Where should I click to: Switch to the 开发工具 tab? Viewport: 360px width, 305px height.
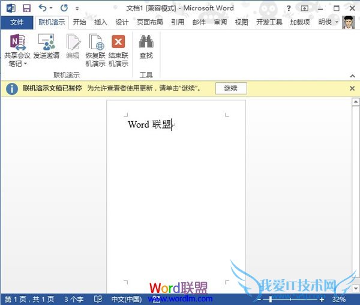click(x=269, y=22)
